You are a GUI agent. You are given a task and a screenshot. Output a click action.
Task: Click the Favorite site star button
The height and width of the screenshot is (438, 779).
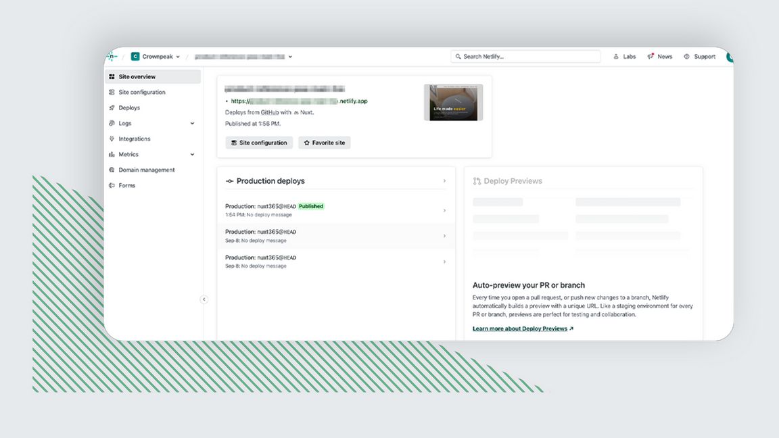[325, 143]
